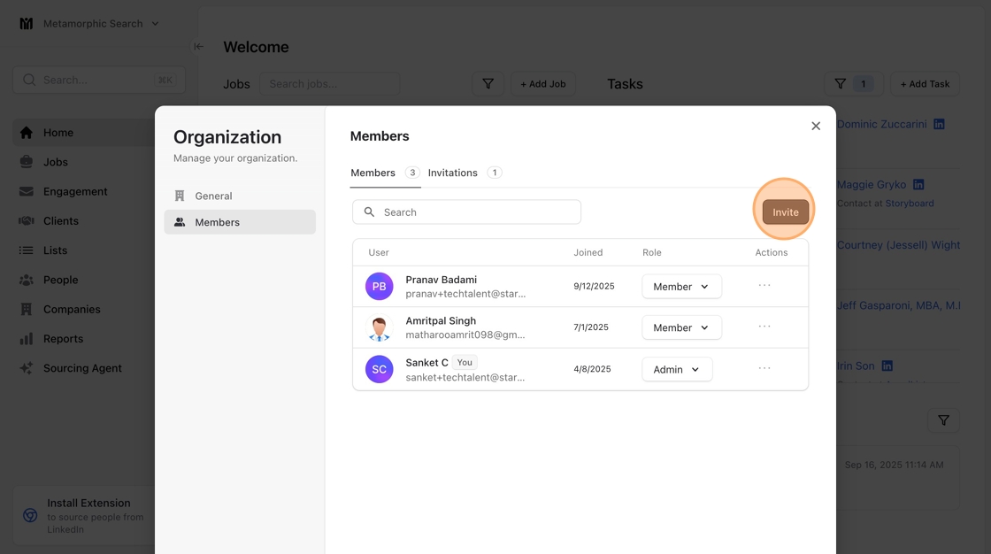Switch to the Invitations tab
This screenshot has width=991, height=554.
point(453,173)
